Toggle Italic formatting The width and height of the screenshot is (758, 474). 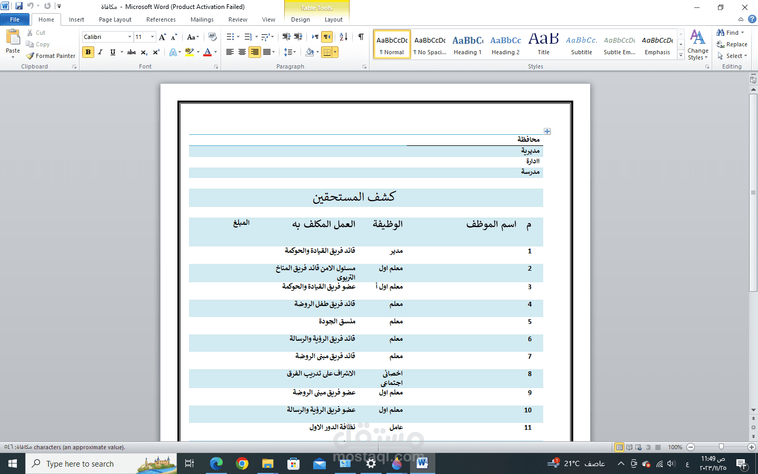pos(100,52)
